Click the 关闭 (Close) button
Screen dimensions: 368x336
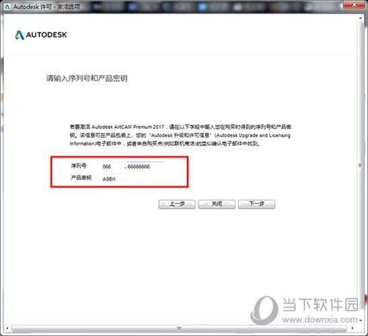(x=217, y=204)
